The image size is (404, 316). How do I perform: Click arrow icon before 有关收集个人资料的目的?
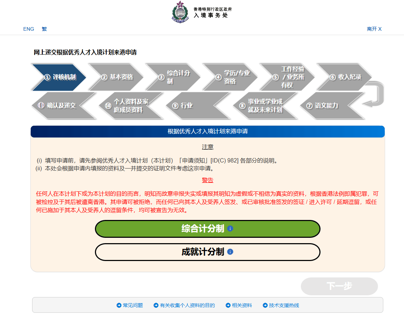[x=156, y=305]
